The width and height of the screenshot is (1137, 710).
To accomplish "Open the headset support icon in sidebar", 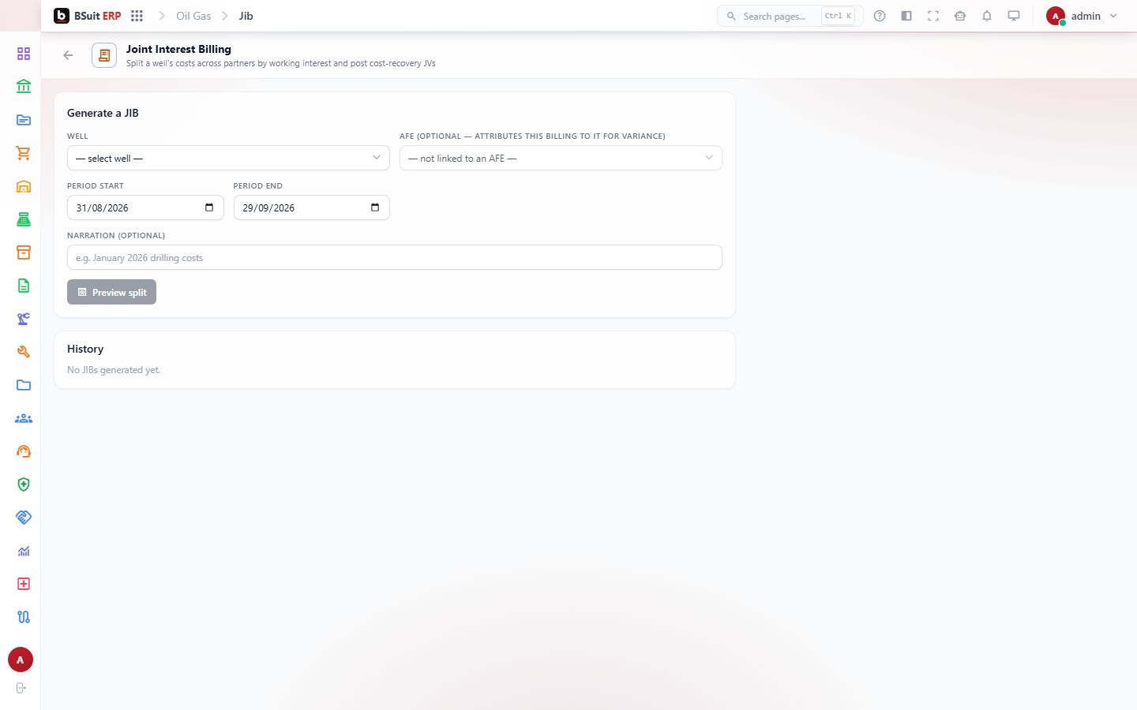I will [24, 451].
